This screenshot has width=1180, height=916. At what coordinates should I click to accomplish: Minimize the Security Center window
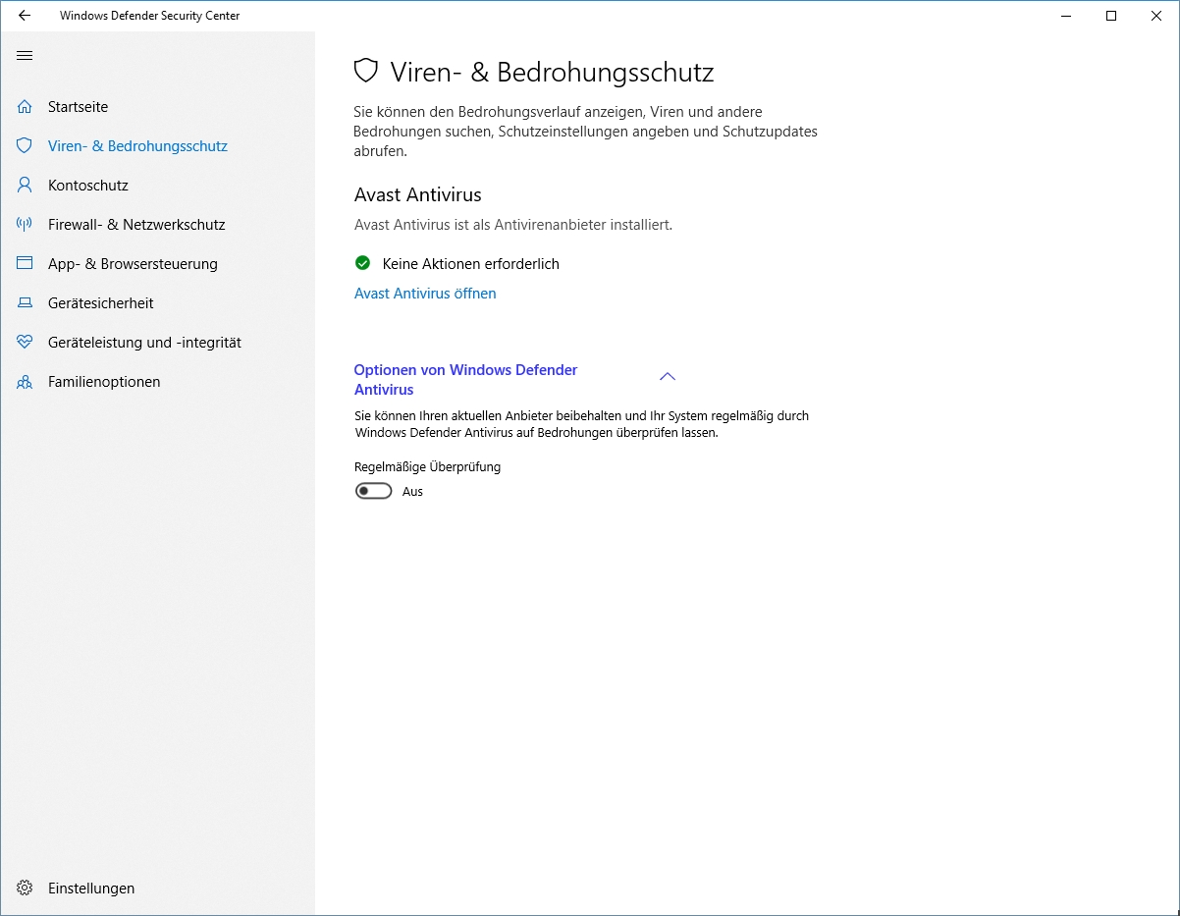coord(1066,16)
